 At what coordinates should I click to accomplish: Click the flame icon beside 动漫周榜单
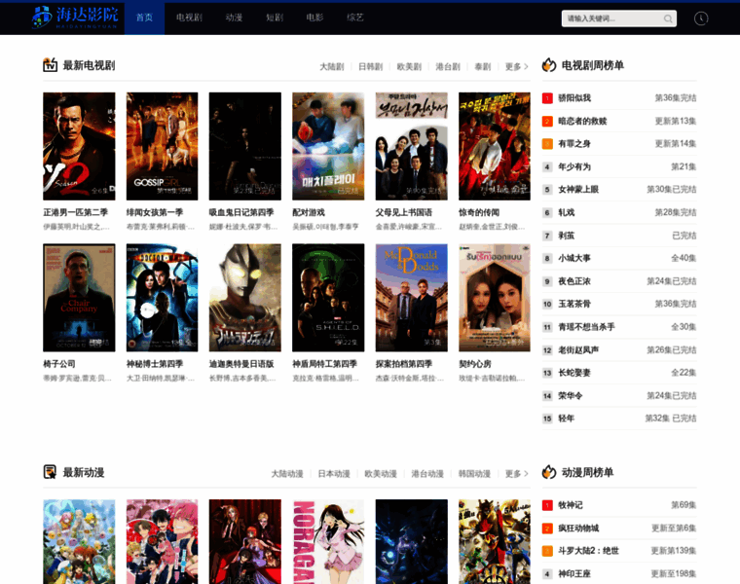[549, 472]
